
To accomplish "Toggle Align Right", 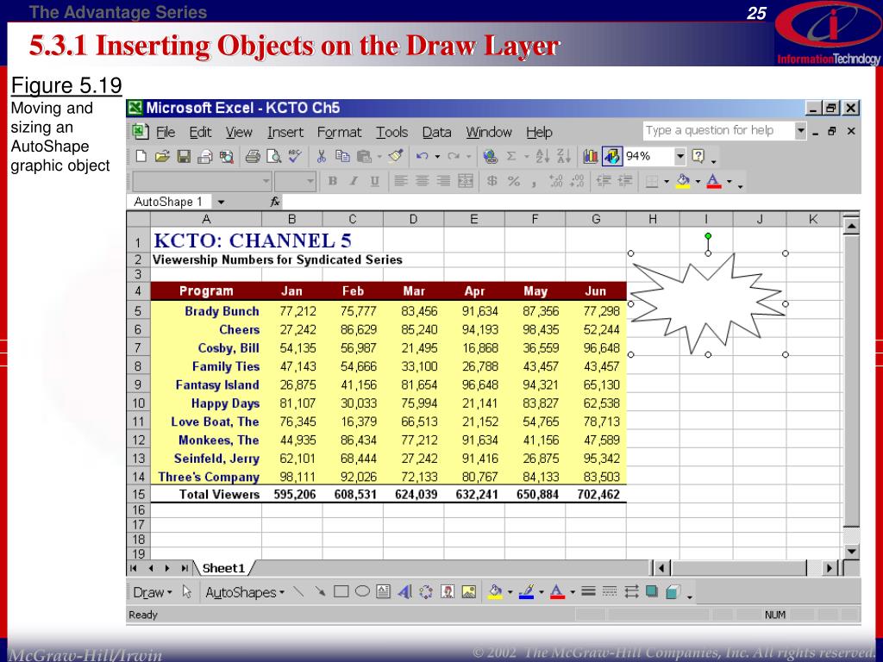I will (443, 181).
